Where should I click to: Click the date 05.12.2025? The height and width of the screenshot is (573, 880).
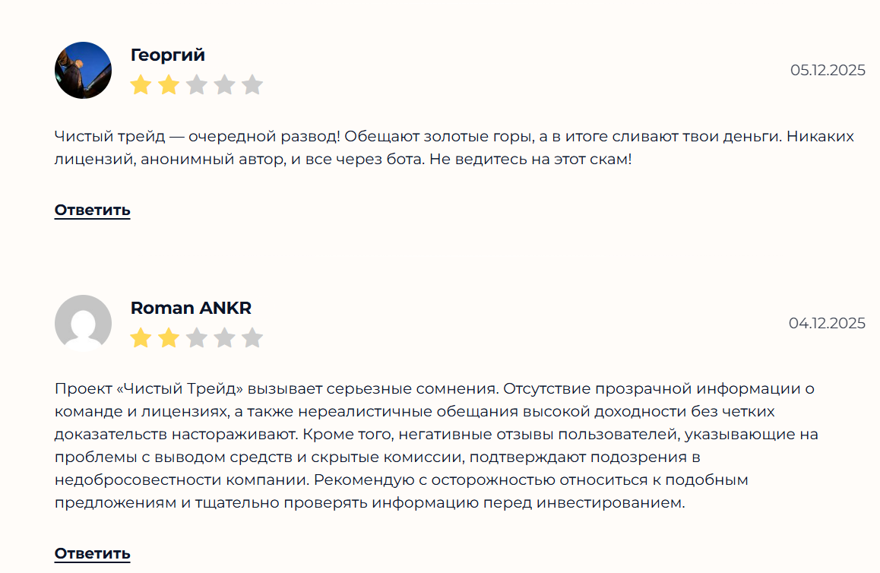pos(828,70)
